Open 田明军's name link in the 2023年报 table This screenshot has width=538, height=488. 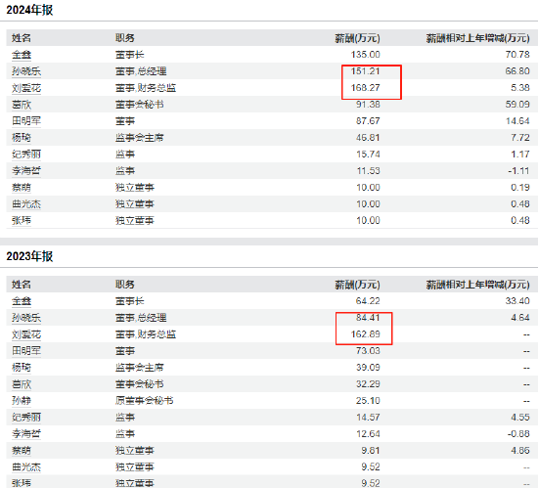[x=26, y=351]
